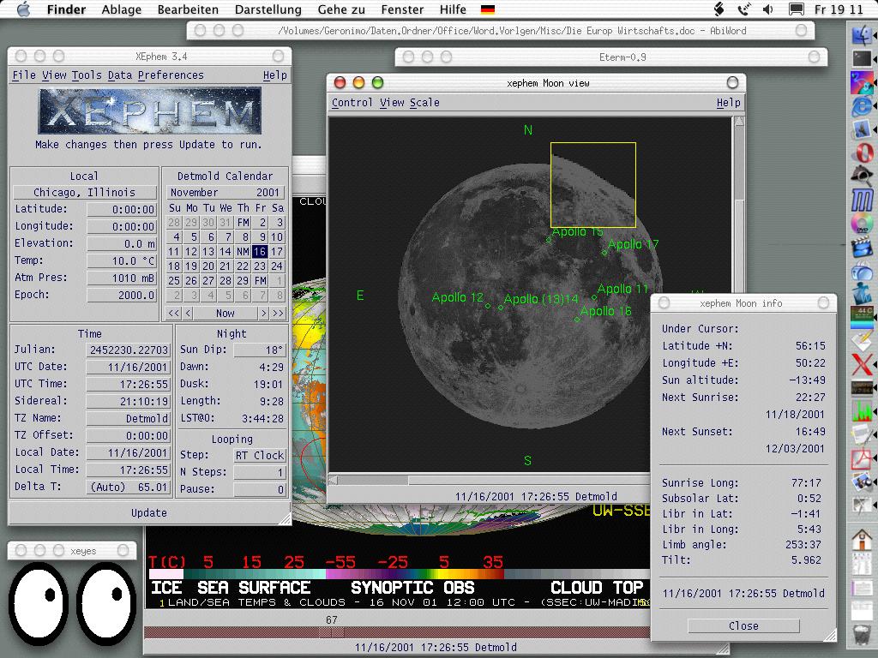Open the Data menu in XEphem
878x658 pixels.
120,75
